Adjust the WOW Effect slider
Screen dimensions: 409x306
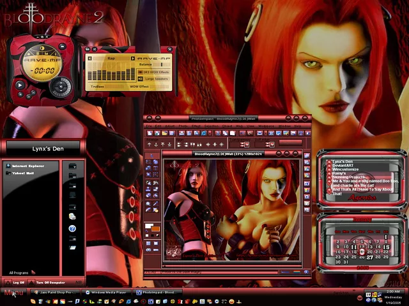click(x=160, y=87)
